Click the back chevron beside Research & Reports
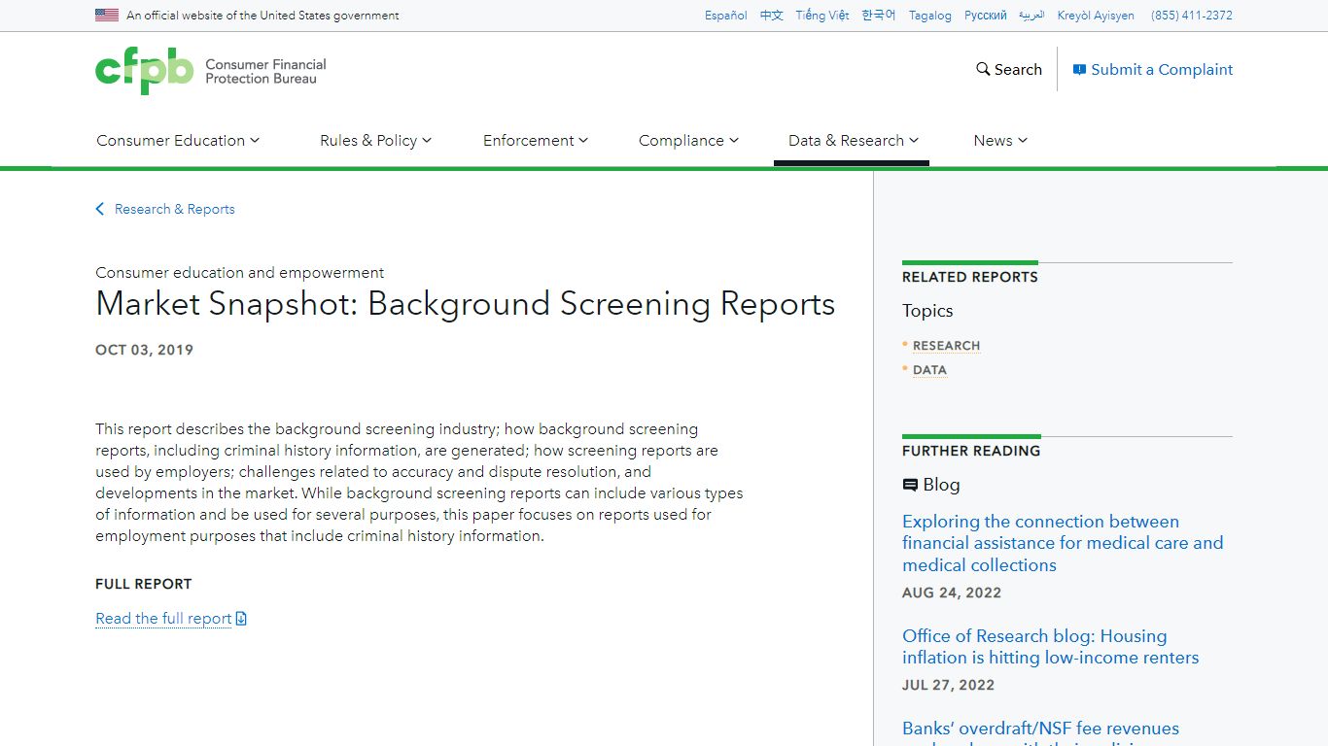1328x746 pixels. [99, 209]
